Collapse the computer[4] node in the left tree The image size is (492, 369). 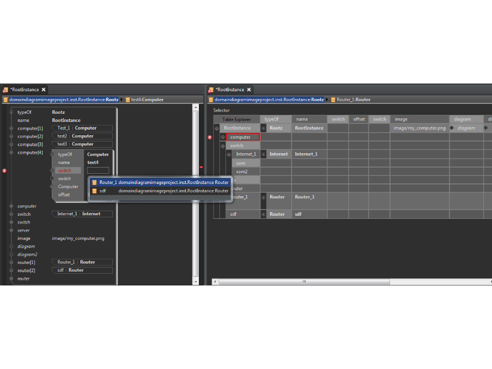[x=10, y=153]
